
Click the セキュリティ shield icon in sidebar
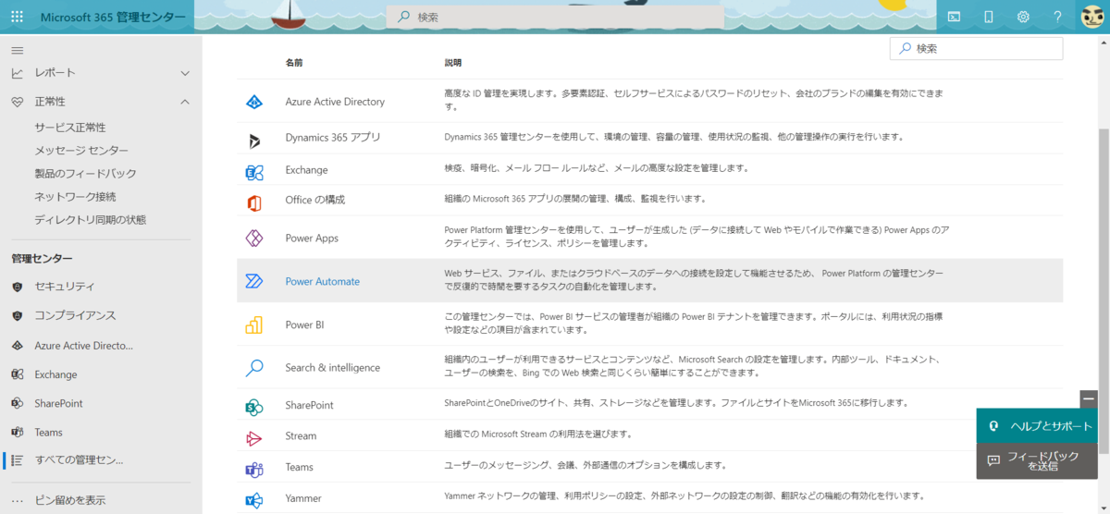click(17, 287)
